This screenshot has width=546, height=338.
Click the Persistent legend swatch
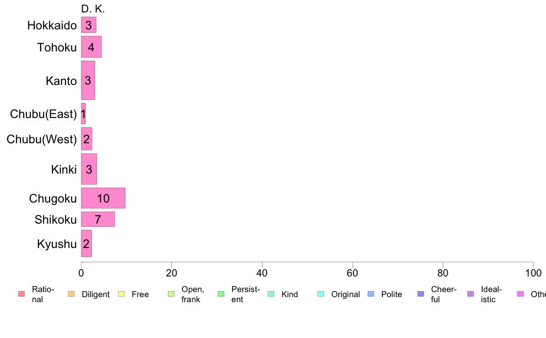click(221, 294)
